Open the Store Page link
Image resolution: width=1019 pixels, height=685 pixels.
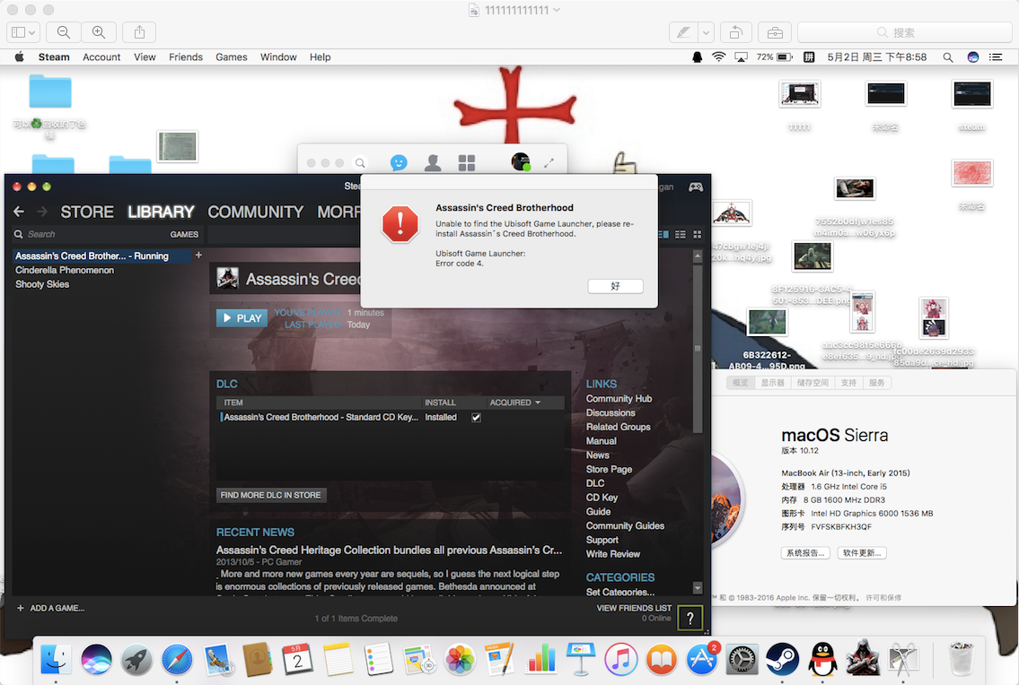point(609,470)
